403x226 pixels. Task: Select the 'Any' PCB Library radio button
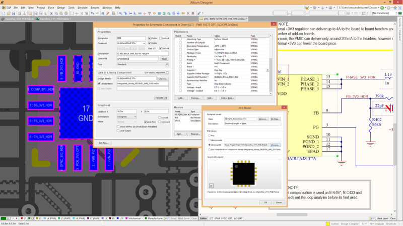(209, 135)
